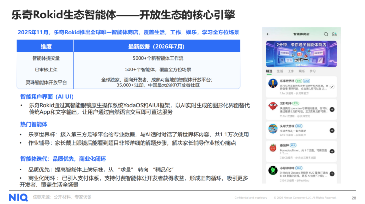Toggle the added checkmark for 乐享世界杯
365x204 pixels.
(x=332, y=86)
